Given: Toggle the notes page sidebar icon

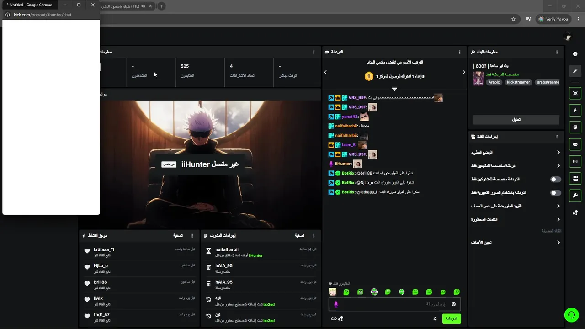Looking at the screenshot, I should [x=575, y=127].
